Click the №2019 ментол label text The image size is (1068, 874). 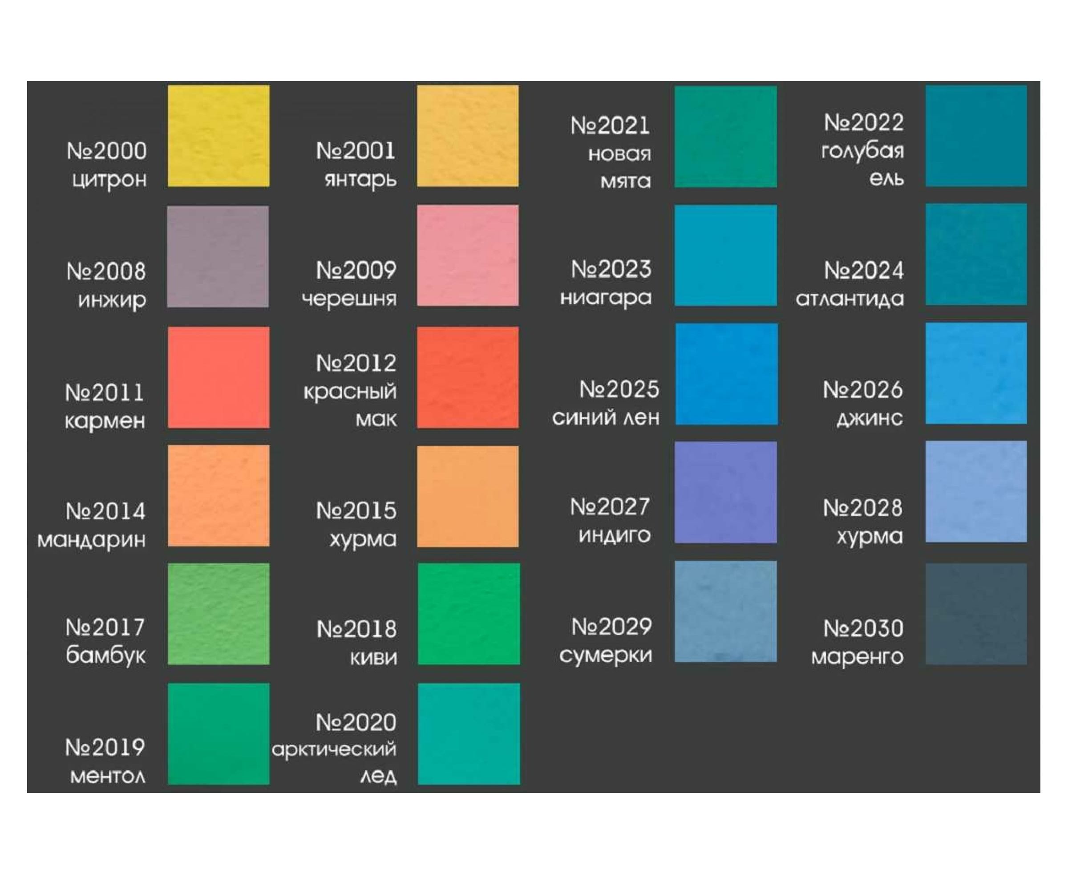click(x=106, y=761)
